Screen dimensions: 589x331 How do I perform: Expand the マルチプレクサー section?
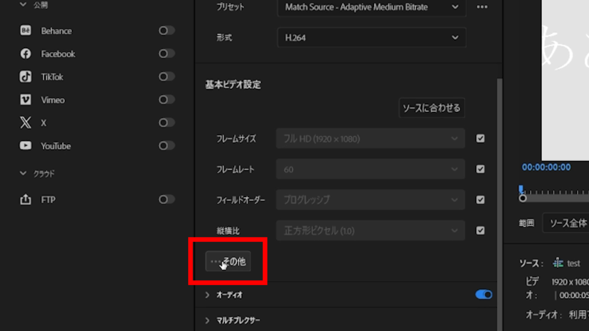click(x=207, y=321)
